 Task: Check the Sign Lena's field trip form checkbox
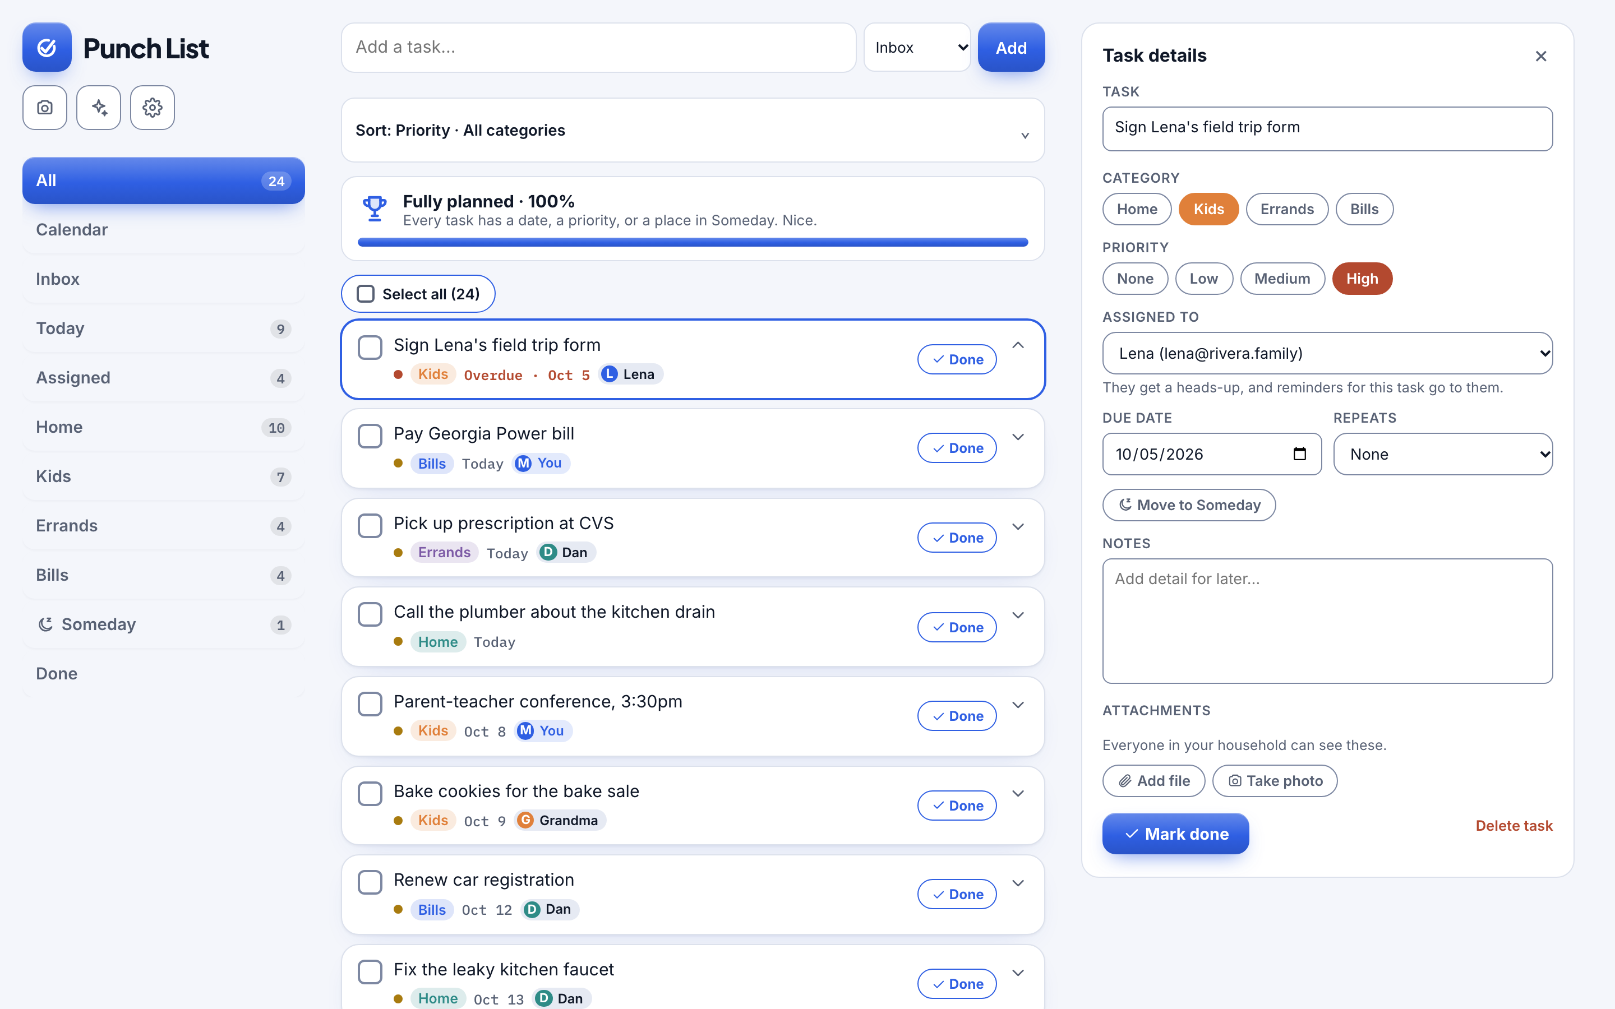[x=370, y=347]
